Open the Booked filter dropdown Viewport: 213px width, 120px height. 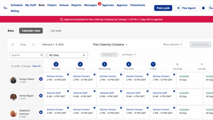pyautogui.click(x=109, y=55)
